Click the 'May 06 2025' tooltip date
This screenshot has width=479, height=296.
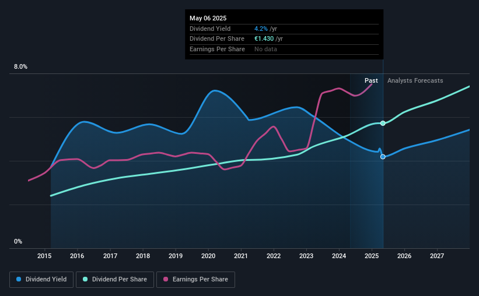click(208, 18)
